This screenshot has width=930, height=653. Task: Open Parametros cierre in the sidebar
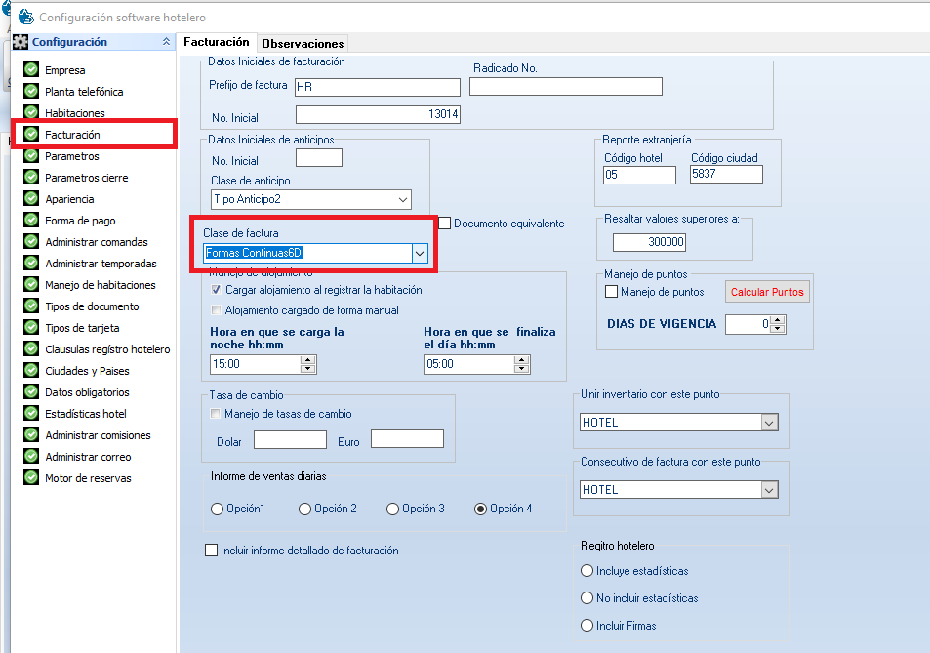point(86,178)
